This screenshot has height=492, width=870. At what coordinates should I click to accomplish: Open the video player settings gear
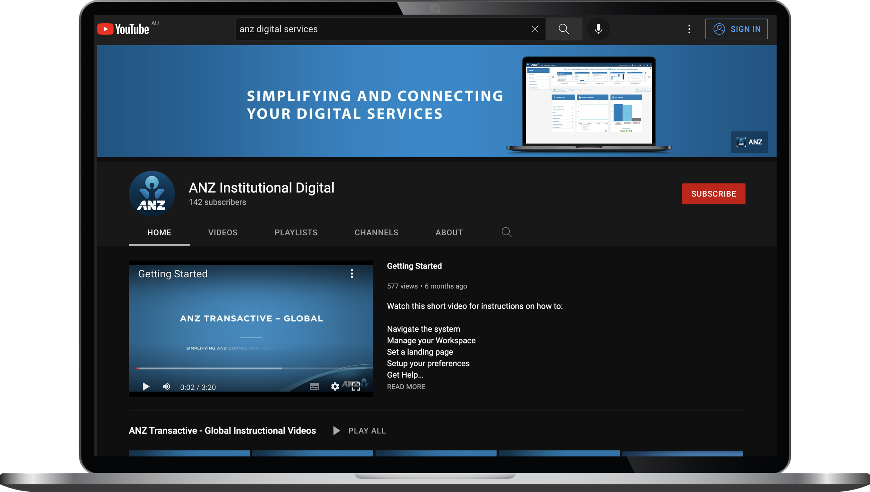tap(335, 387)
